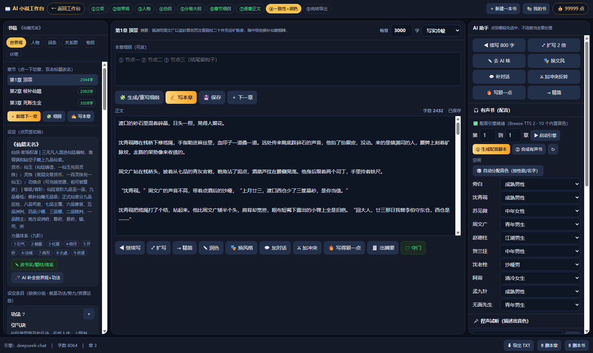Open the 沈老栓 voice dropdown

(540, 265)
